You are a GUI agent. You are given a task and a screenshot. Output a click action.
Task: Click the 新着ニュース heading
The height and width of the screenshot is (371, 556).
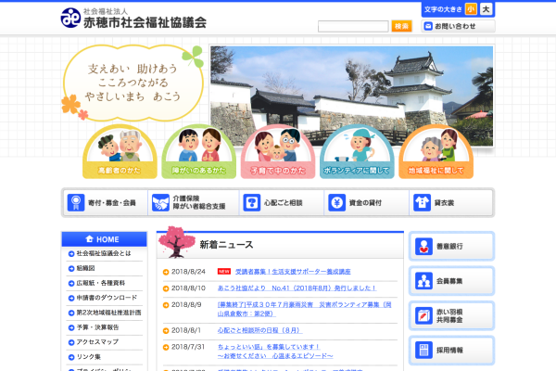pyautogui.click(x=226, y=245)
